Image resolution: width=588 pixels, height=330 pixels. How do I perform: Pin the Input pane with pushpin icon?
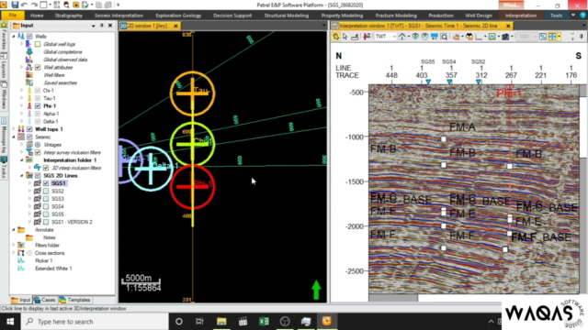coord(102,26)
